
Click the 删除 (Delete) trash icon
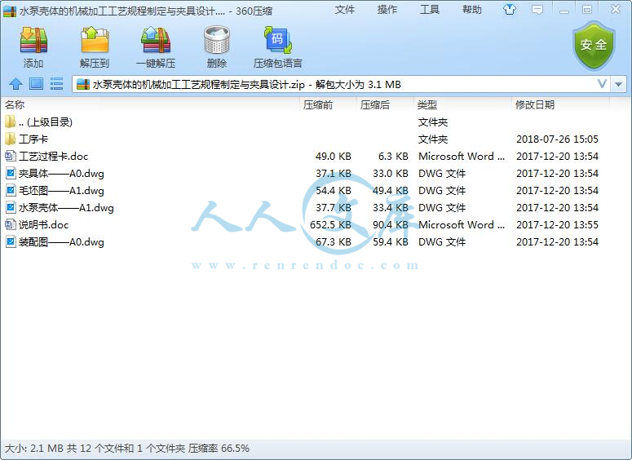tap(217, 40)
